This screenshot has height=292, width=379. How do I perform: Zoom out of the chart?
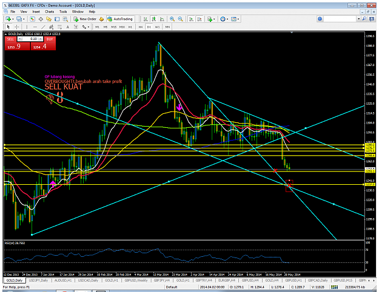pyautogui.click(x=180, y=19)
